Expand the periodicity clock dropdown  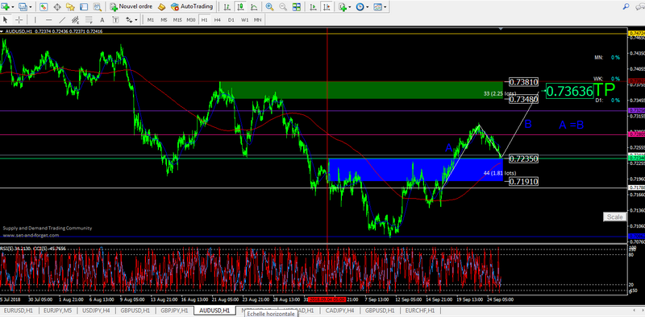tap(368, 7)
